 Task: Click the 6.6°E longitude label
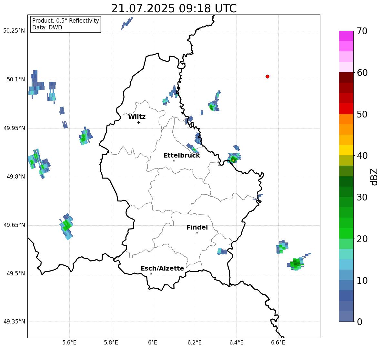278,343
